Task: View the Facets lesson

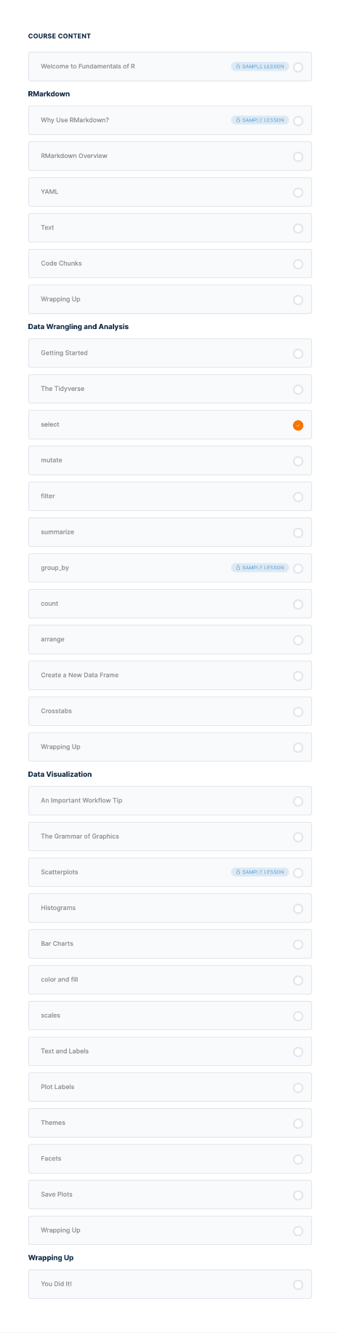Action: coord(170,1159)
